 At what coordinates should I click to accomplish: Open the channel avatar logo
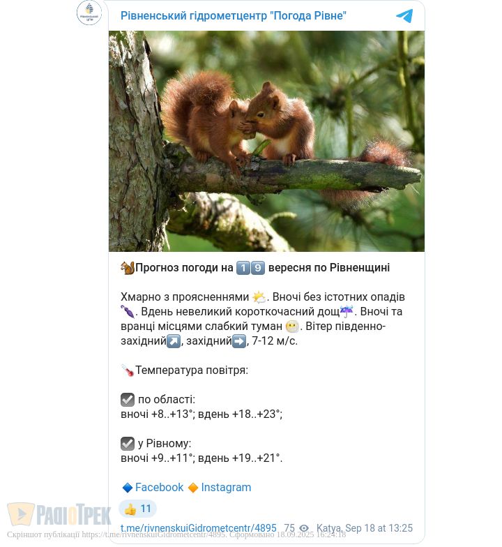89,13
